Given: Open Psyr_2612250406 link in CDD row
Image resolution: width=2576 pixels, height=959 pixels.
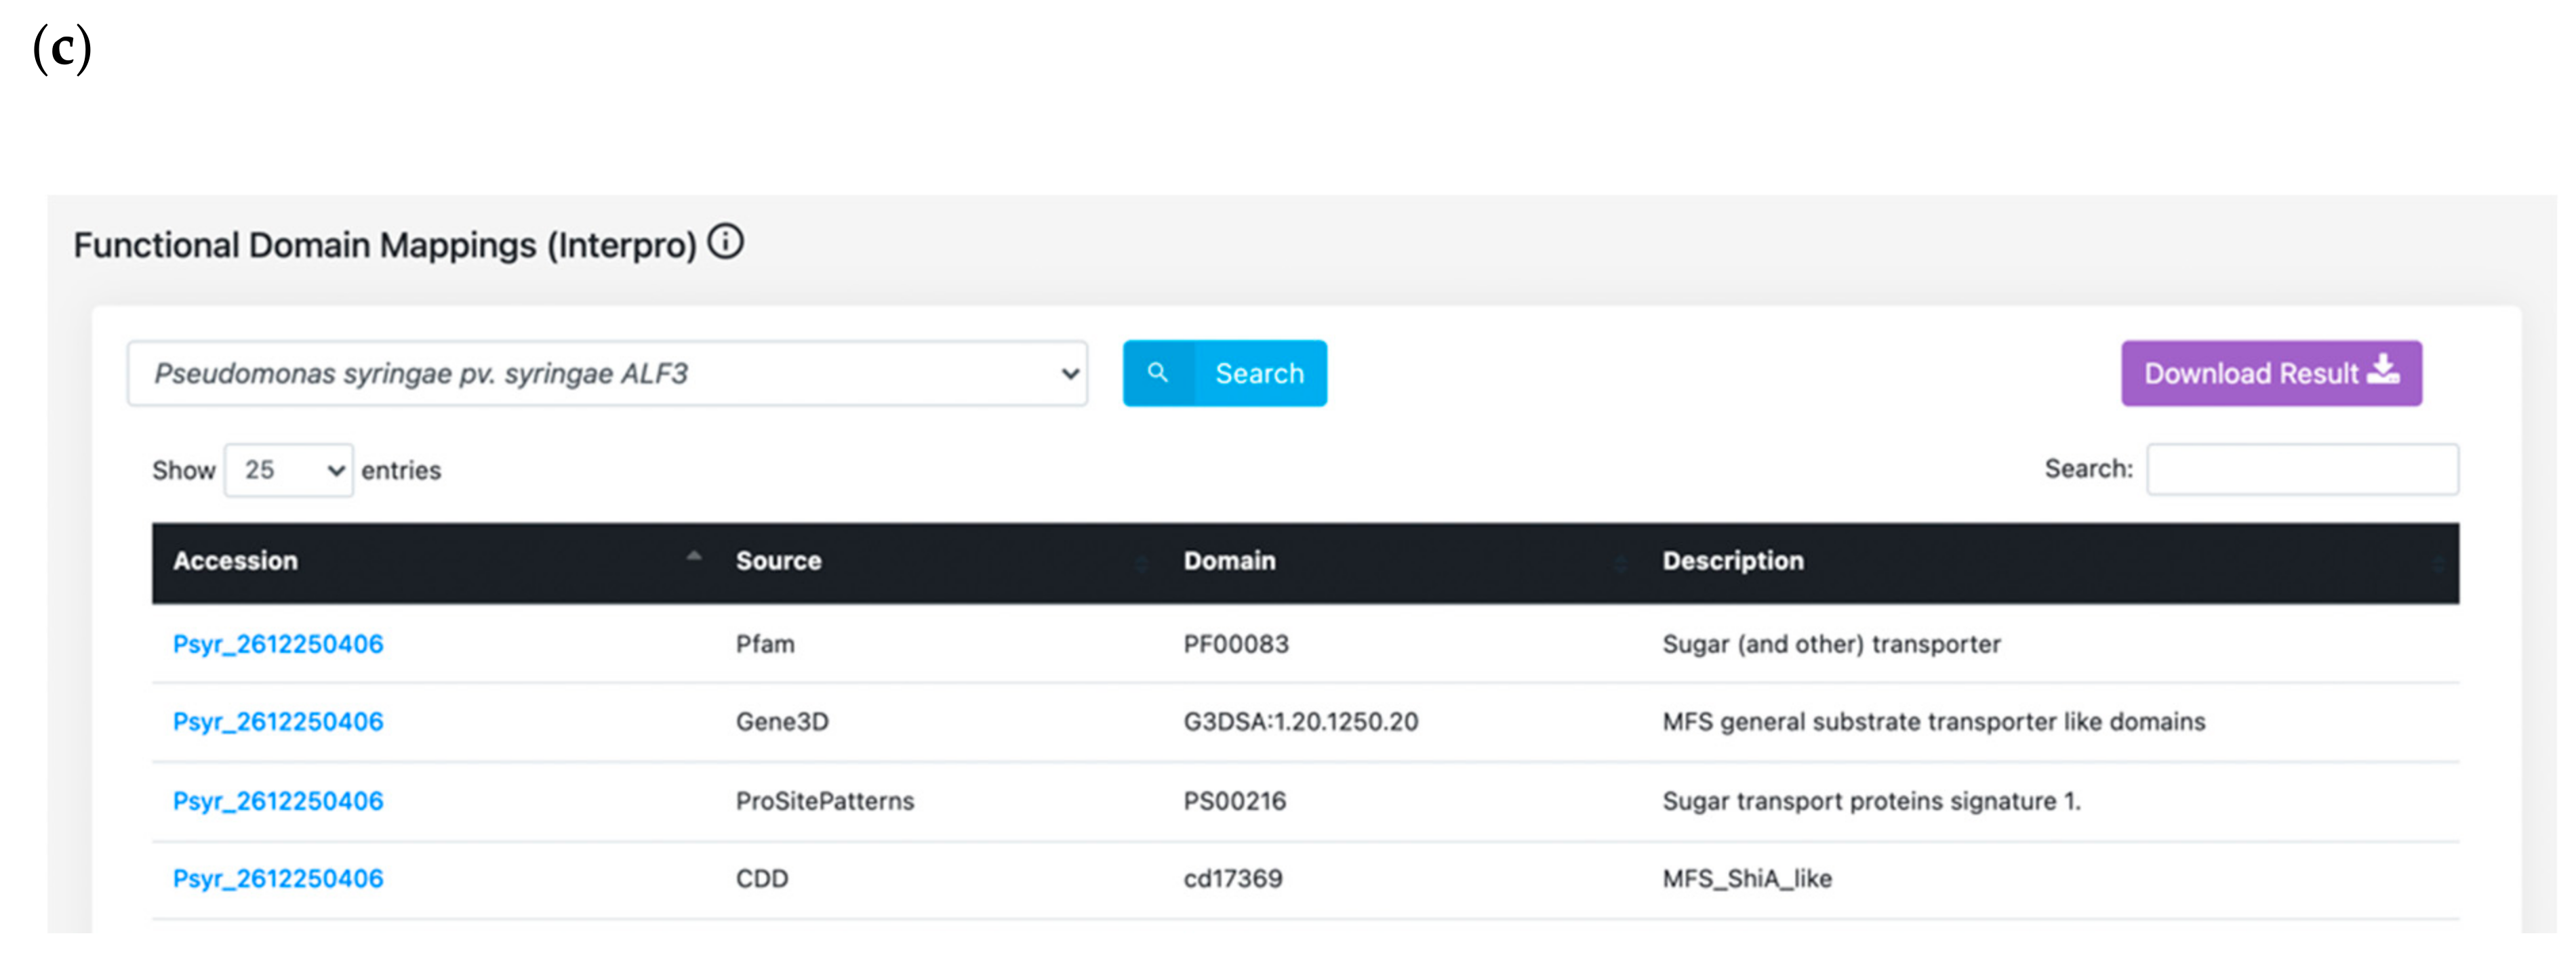Looking at the screenshot, I should click(x=278, y=879).
